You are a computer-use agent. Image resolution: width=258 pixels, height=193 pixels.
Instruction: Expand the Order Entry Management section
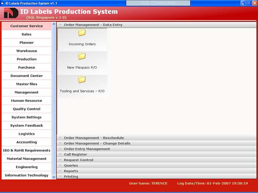(87, 149)
